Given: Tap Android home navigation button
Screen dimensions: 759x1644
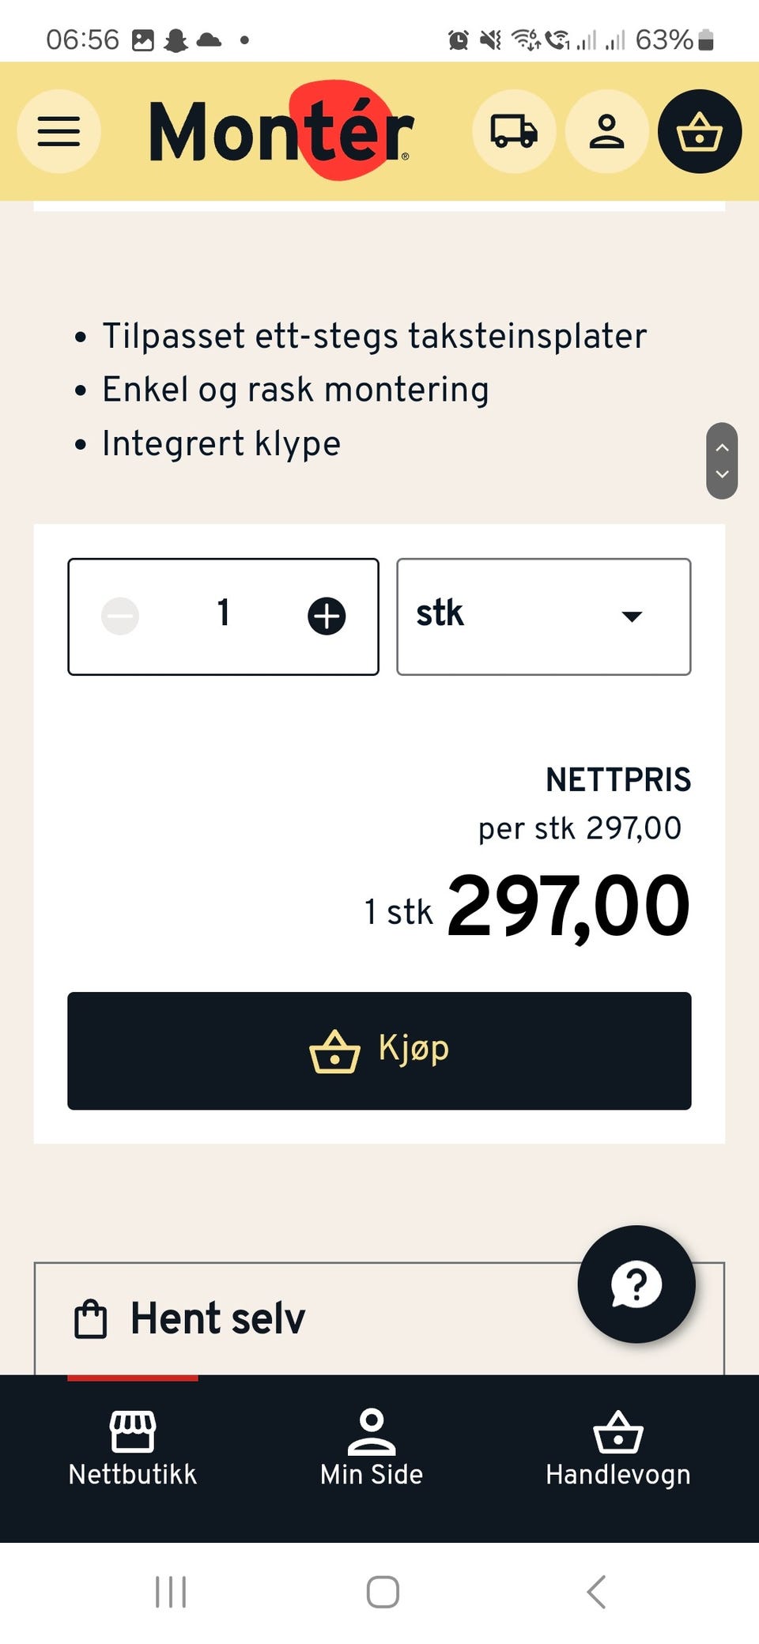Looking at the screenshot, I should 383,1592.
